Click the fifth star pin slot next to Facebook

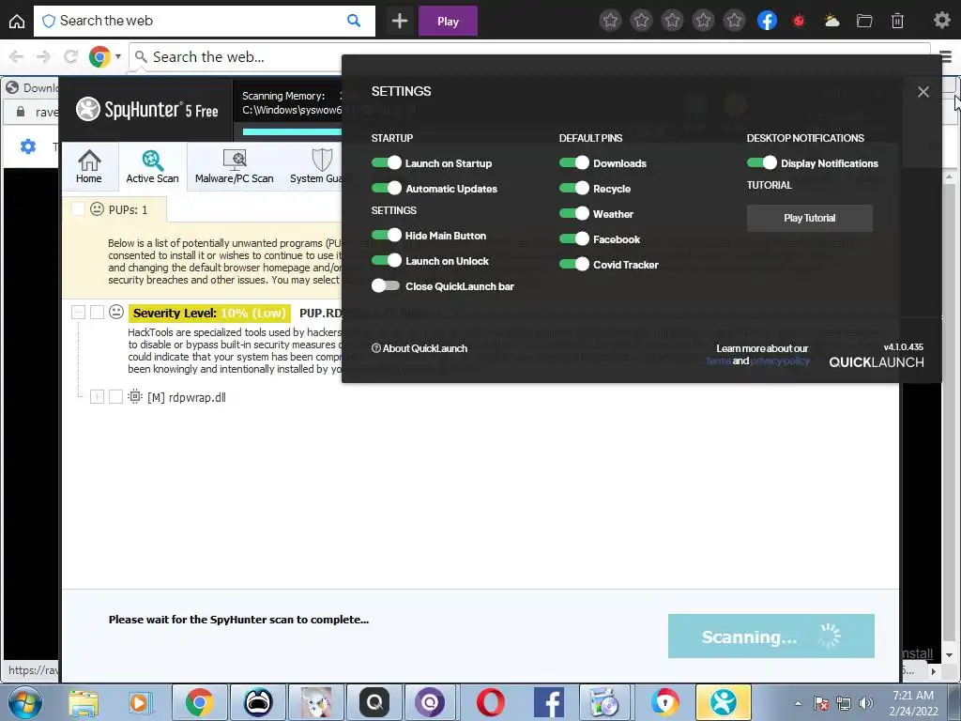click(x=734, y=21)
